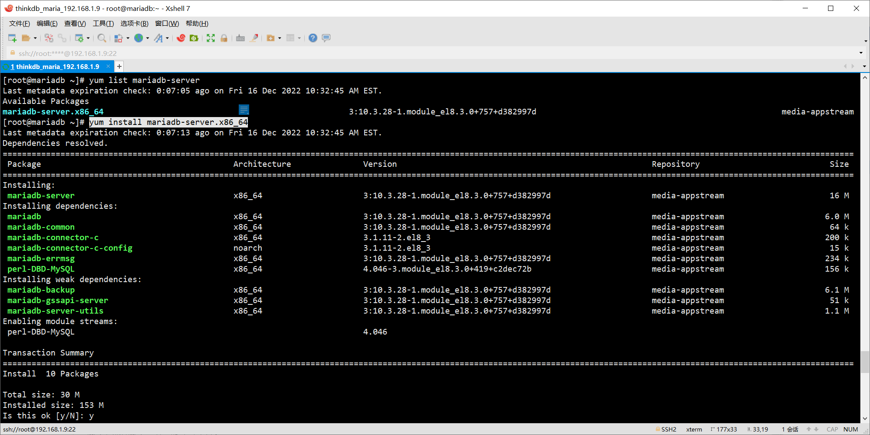Open Find with the magnifier icon

tap(102, 38)
